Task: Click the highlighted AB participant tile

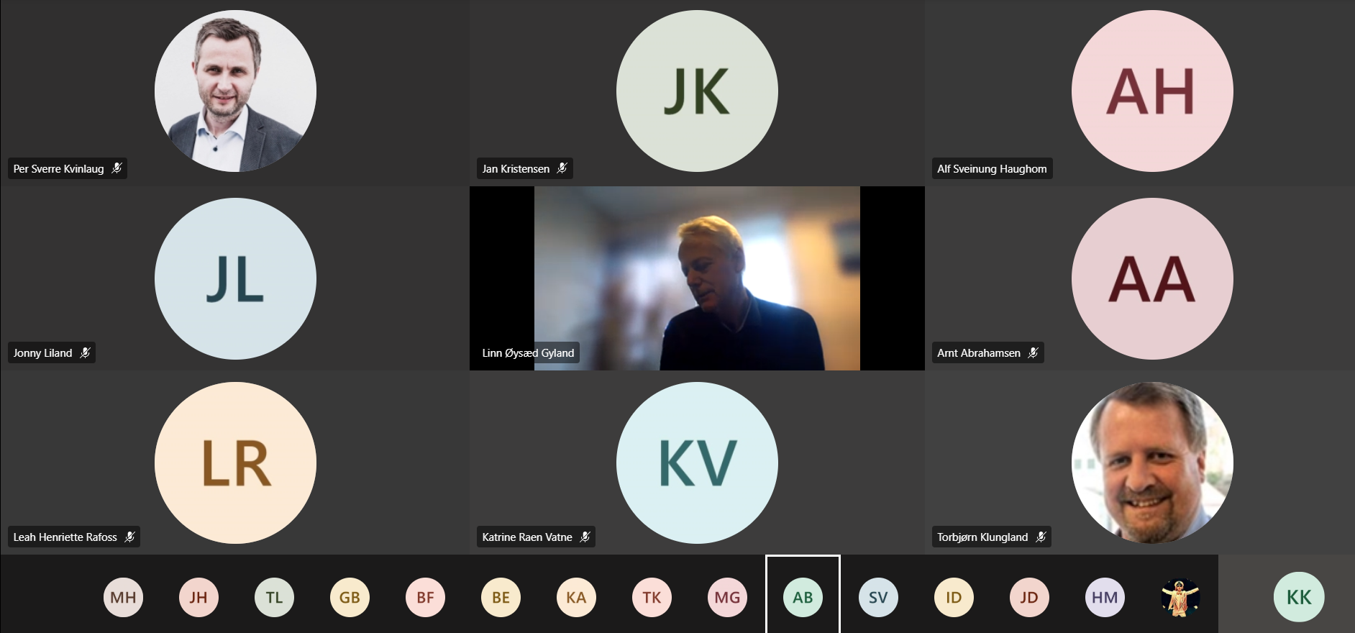Action: (803, 594)
